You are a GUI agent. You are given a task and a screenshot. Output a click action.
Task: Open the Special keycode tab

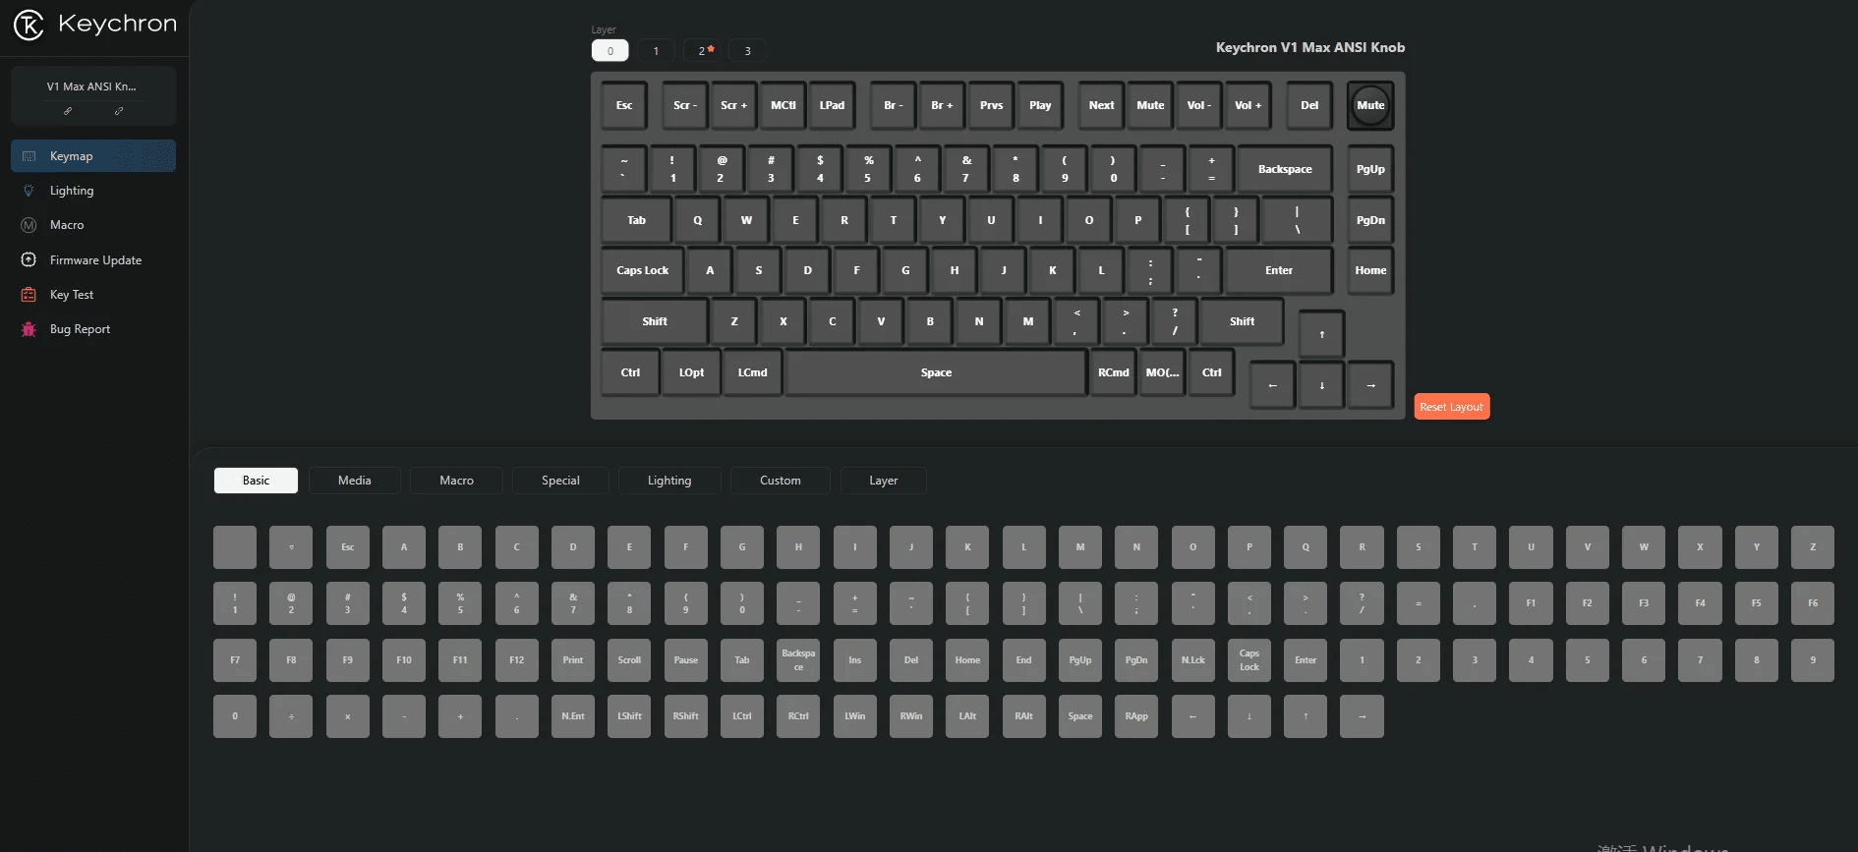(x=560, y=481)
